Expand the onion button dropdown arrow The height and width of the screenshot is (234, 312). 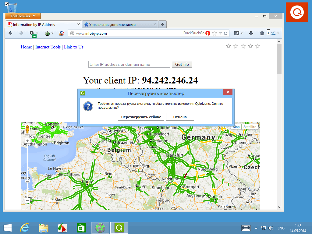click(x=52, y=33)
